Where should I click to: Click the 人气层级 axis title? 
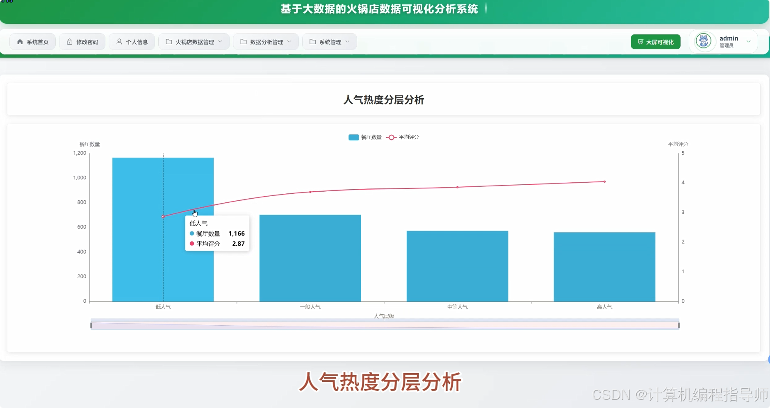coord(384,316)
